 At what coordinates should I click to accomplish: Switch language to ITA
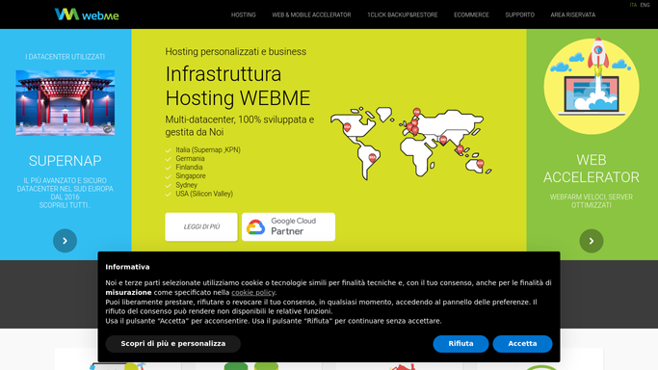[x=633, y=5]
